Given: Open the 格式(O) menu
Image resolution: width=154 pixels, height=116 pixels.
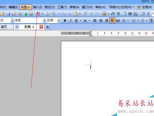Looking at the screenshot, I should click(50, 7).
